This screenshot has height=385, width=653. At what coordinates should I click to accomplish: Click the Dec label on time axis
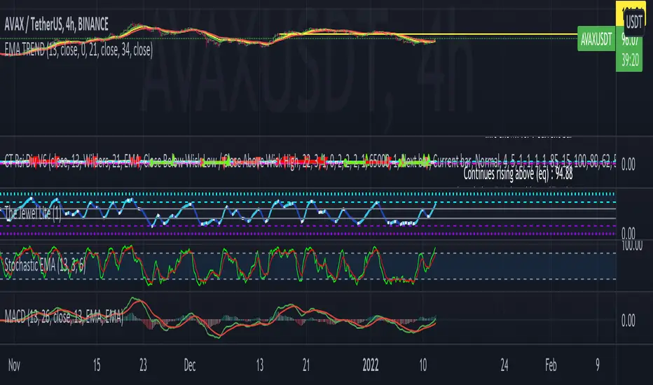pyautogui.click(x=189, y=365)
